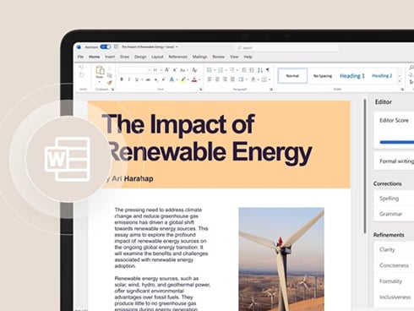This screenshot has width=414, height=311.
Task: Open the References ribbon tab
Action: click(177, 57)
